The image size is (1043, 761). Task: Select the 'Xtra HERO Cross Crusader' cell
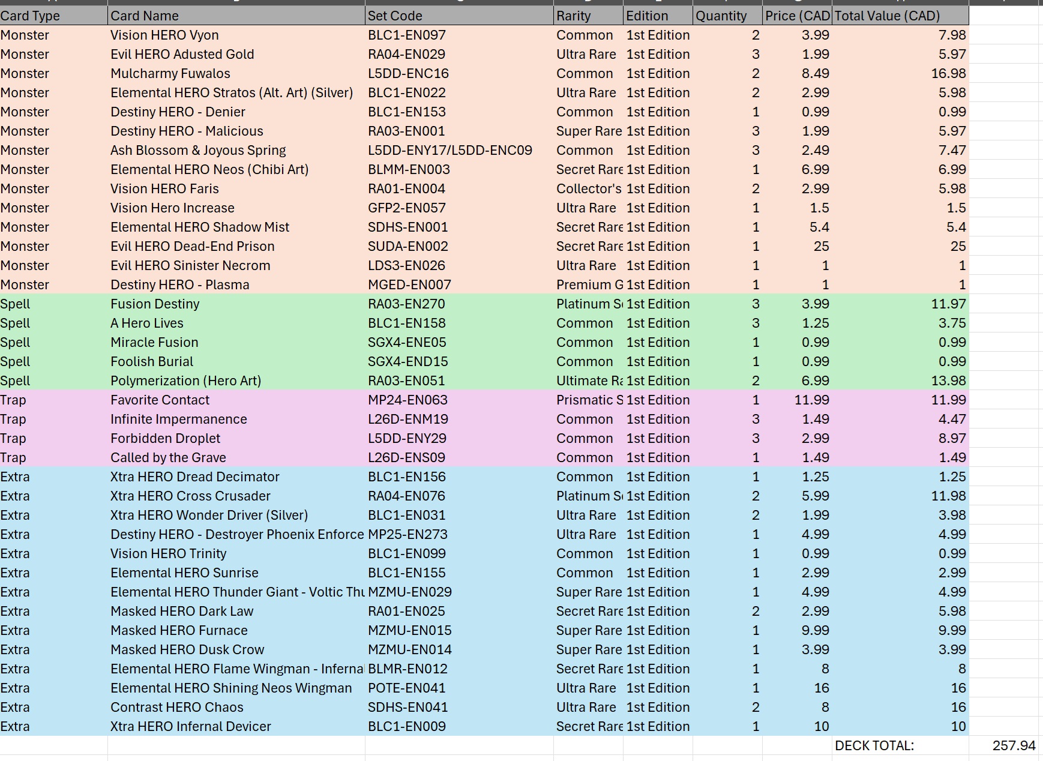[x=236, y=496]
